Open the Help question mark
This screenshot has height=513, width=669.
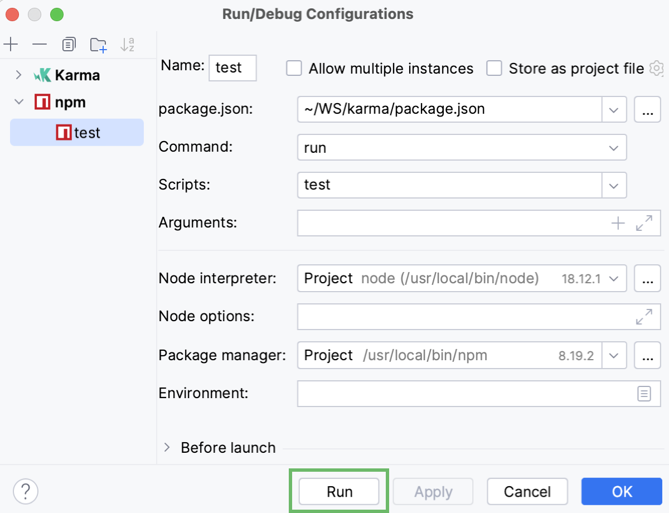coord(25,491)
